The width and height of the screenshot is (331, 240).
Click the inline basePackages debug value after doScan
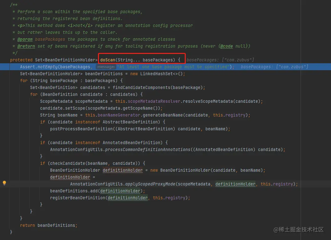(x=220, y=60)
